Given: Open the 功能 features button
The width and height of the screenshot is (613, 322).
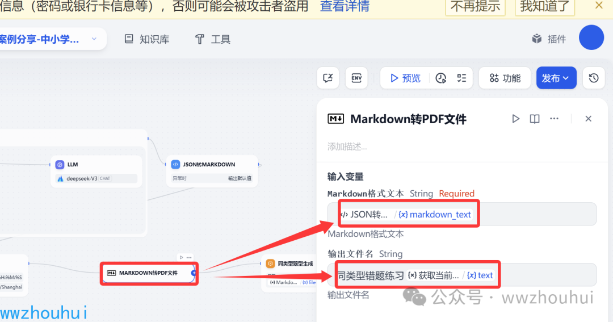Looking at the screenshot, I should coord(505,78).
